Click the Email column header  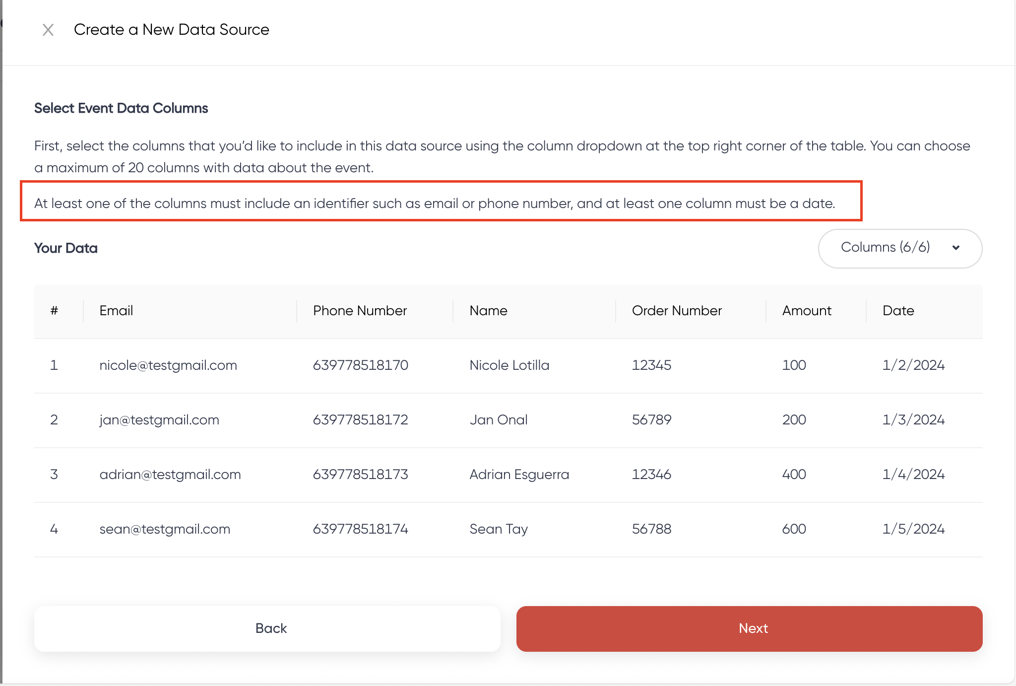pos(116,311)
